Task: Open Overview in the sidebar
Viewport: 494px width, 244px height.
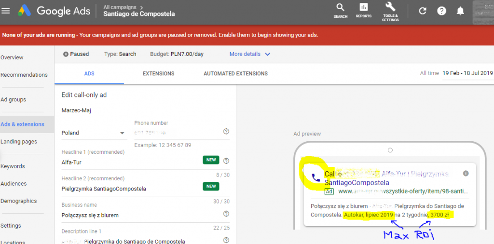Action: [12, 57]
